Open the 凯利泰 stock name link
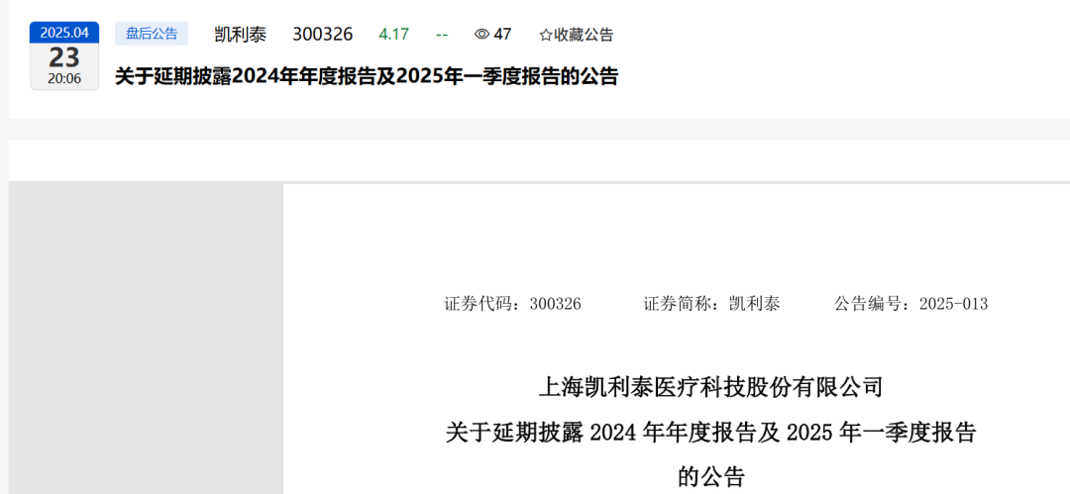This screenshot has height=494, width=1070. point(240,34)
